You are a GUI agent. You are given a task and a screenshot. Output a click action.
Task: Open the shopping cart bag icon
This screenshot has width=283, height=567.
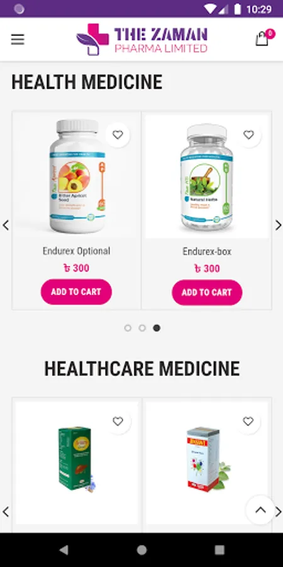[x=263, y=38]
